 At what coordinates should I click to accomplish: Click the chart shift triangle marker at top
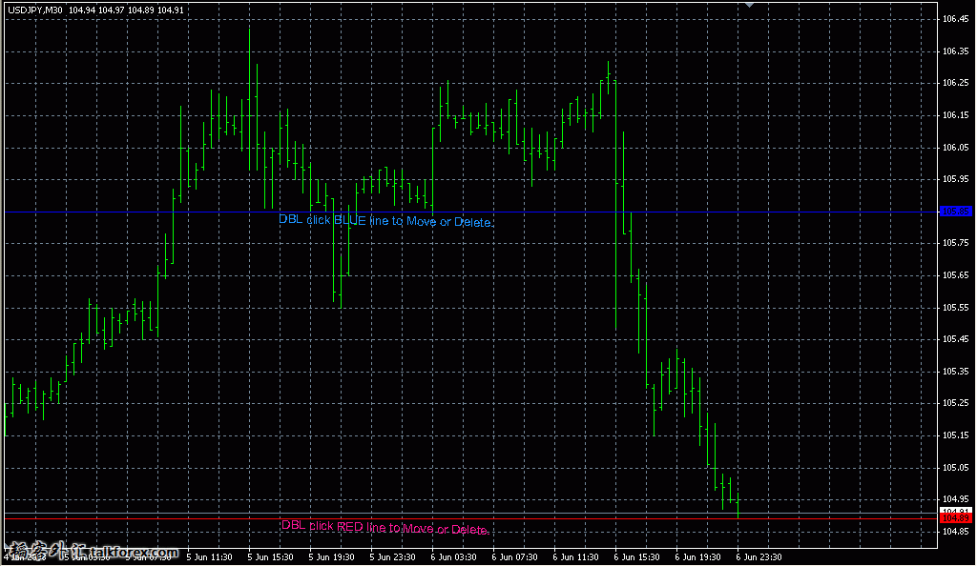(x=750, y=5)
